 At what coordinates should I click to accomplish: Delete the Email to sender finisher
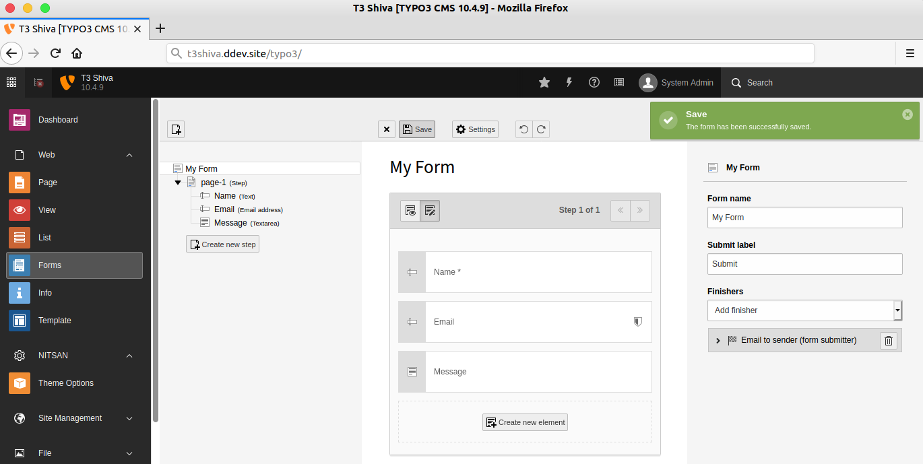(x=888, y=340)
